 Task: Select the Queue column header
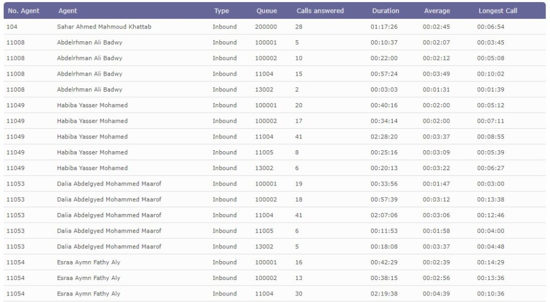tap(266, 11)
